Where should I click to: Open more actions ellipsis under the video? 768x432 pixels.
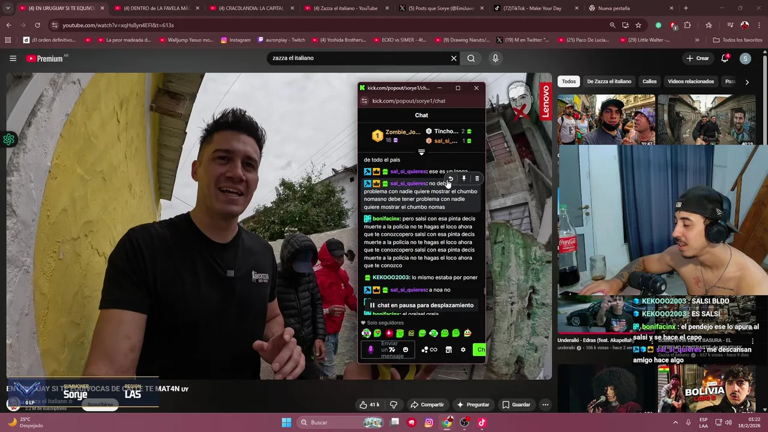[545, 404]
